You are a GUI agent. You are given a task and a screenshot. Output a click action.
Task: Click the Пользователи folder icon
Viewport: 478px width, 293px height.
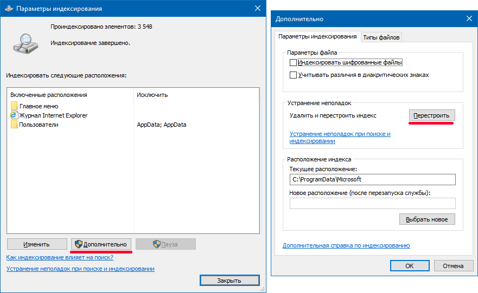(14, 124)
